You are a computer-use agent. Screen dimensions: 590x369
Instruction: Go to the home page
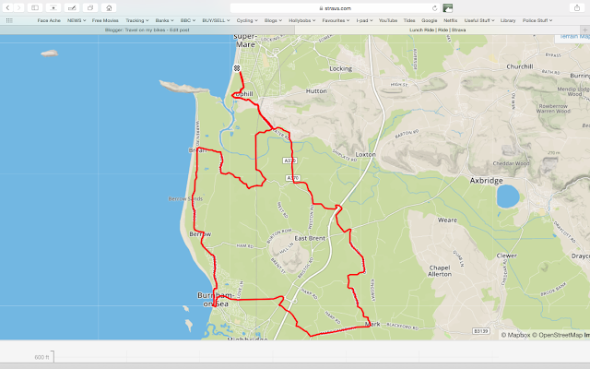pyautogui.click(x=109, y=8)
